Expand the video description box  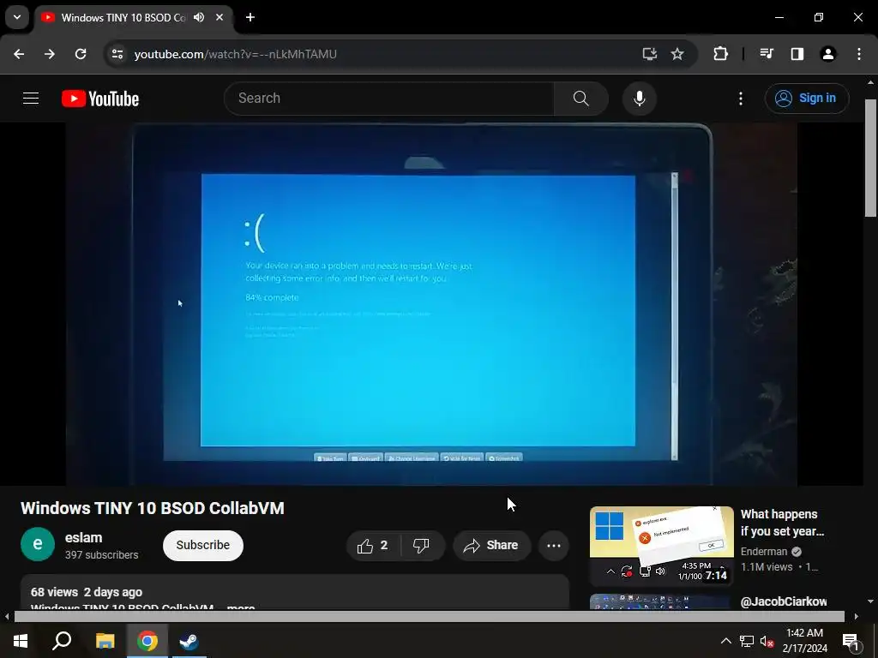tap(295, 593)
